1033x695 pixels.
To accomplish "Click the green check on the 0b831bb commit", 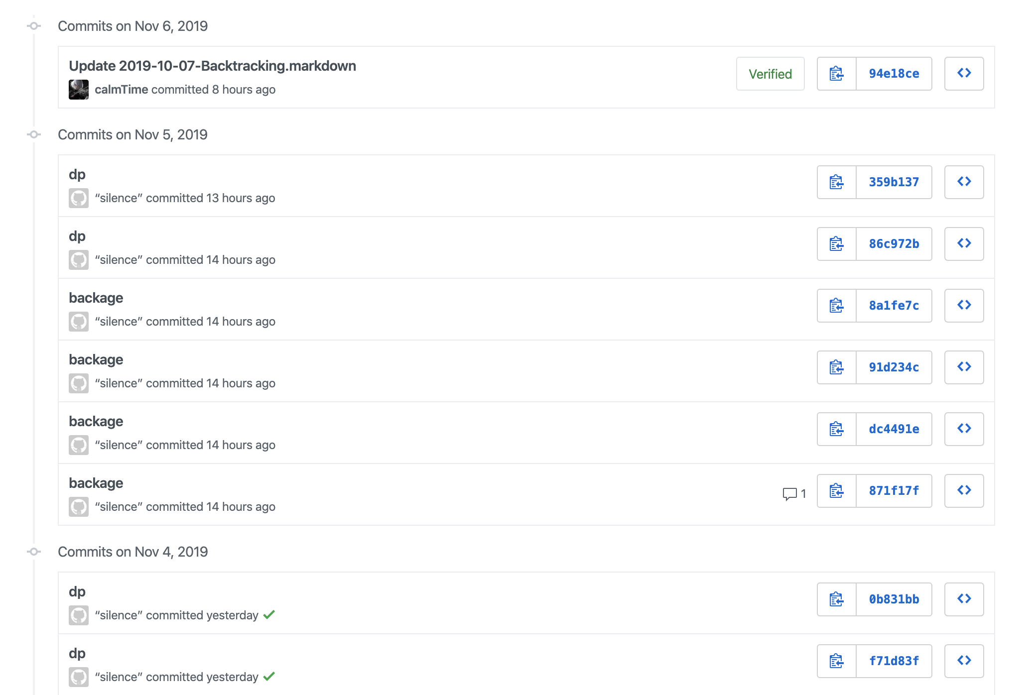I will pos(269,615).
